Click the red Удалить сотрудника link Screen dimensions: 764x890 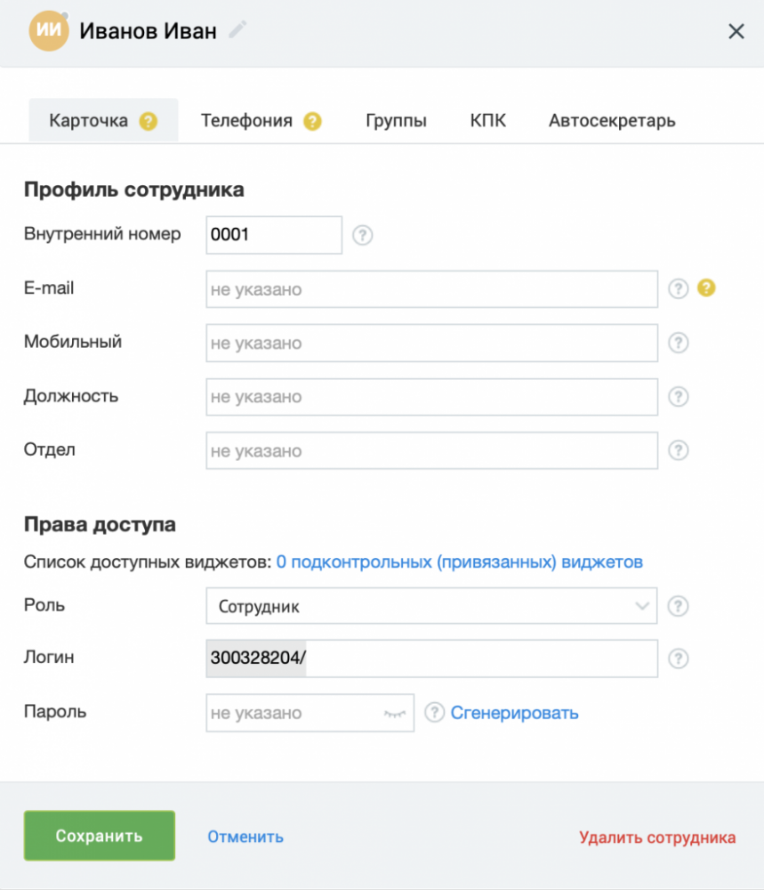click(657, 837)
